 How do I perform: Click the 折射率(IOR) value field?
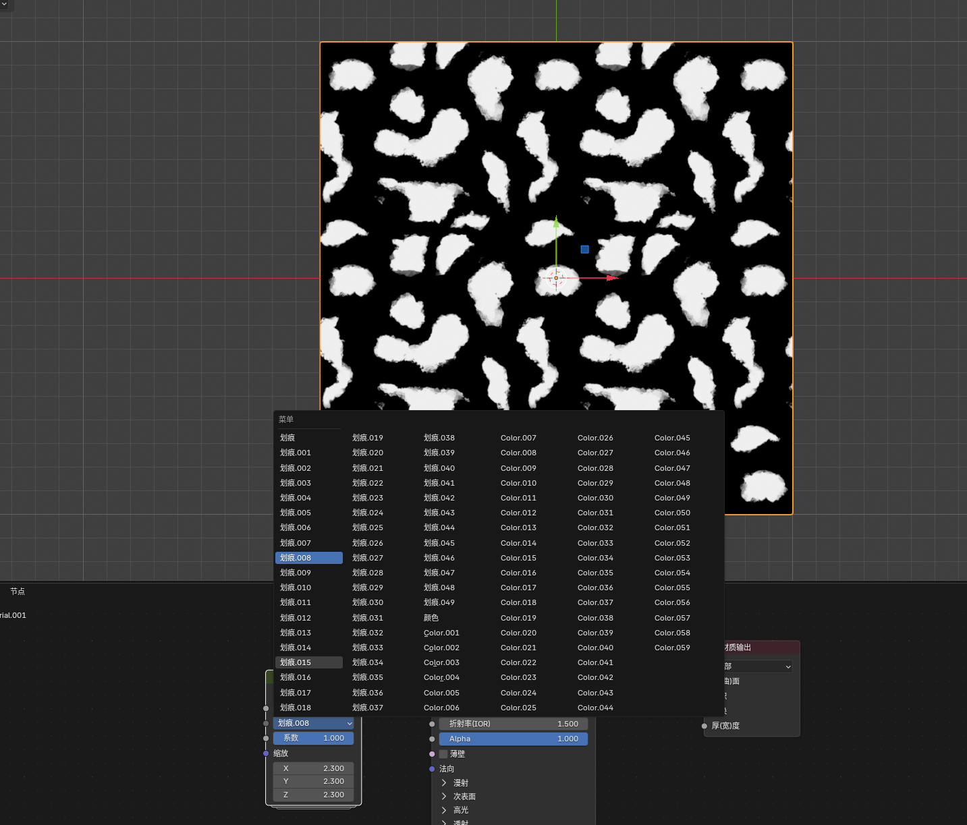coord(514,724)
